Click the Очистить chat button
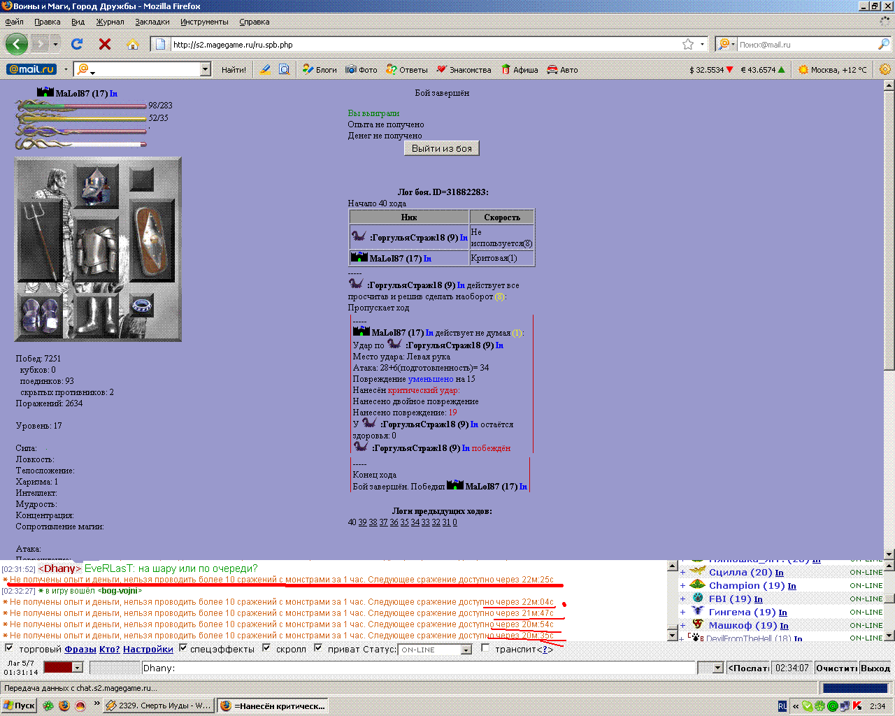The image size is (895, 716). tap(836, 668)
